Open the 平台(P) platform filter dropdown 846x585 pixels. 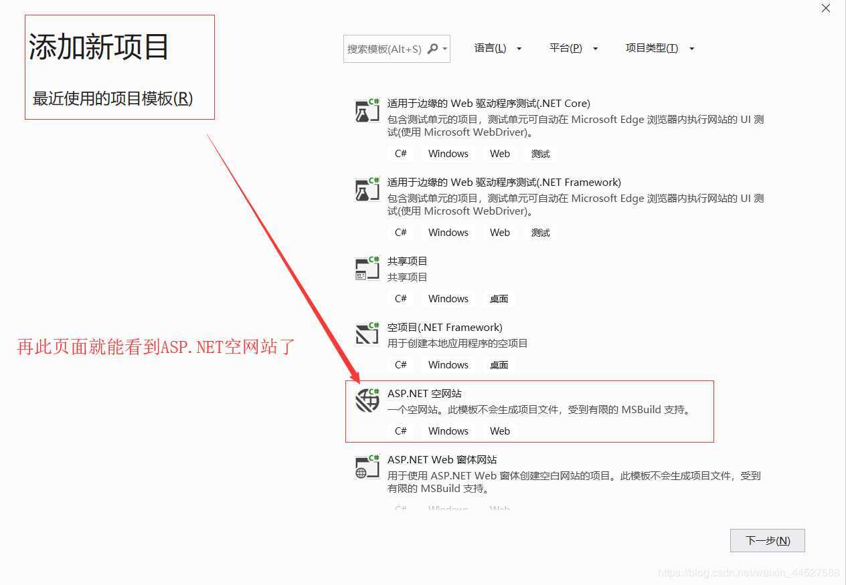click(x=574, y=48)
